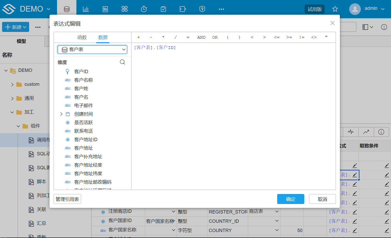Open the security shield icon

(202, 8)
